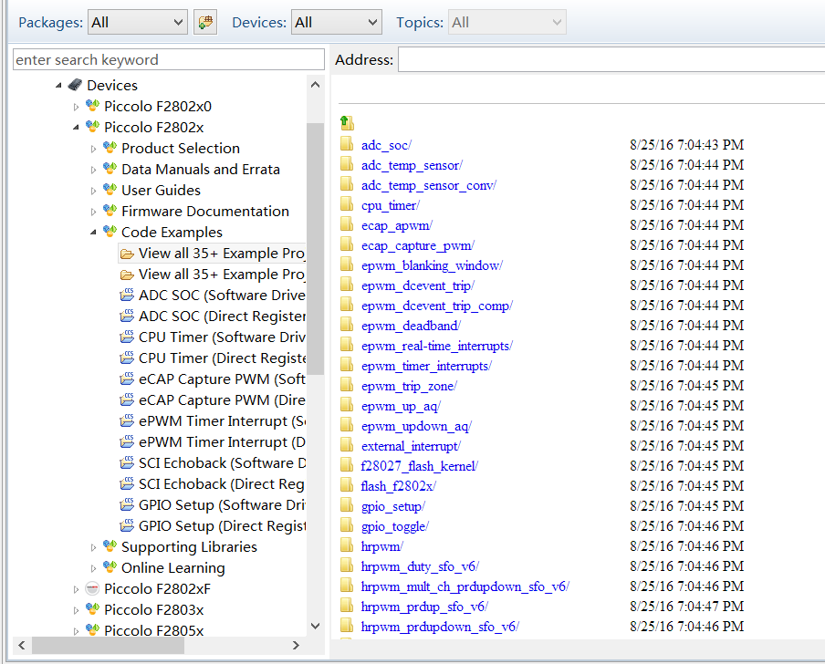
Task: Expand the User Guides node
Action: tap(93, 191)
